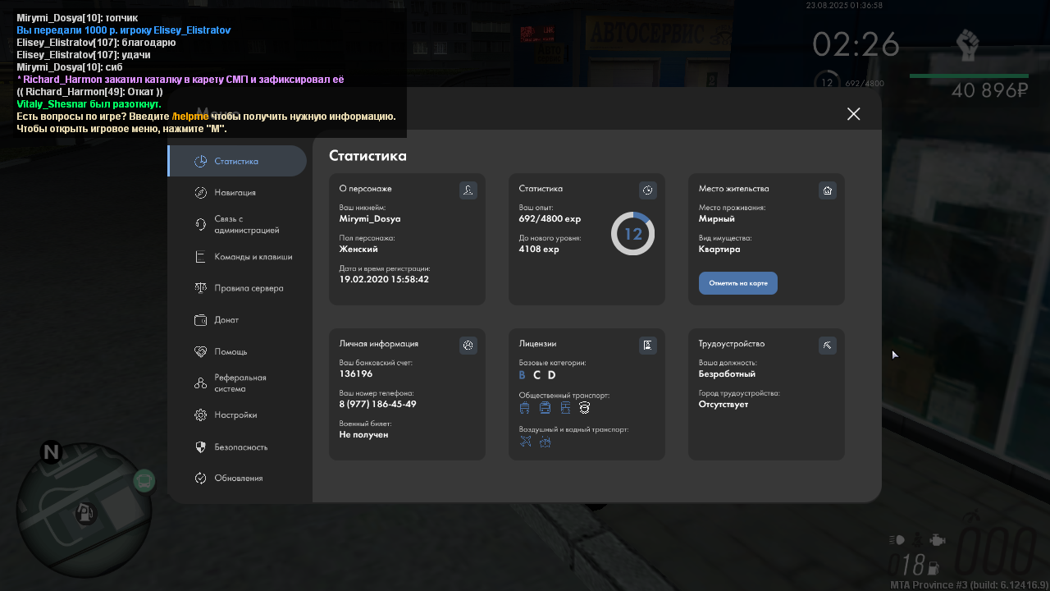Click military ticket status Не получен
Screen dimensions: 1050x591
(x=363, y=434)
